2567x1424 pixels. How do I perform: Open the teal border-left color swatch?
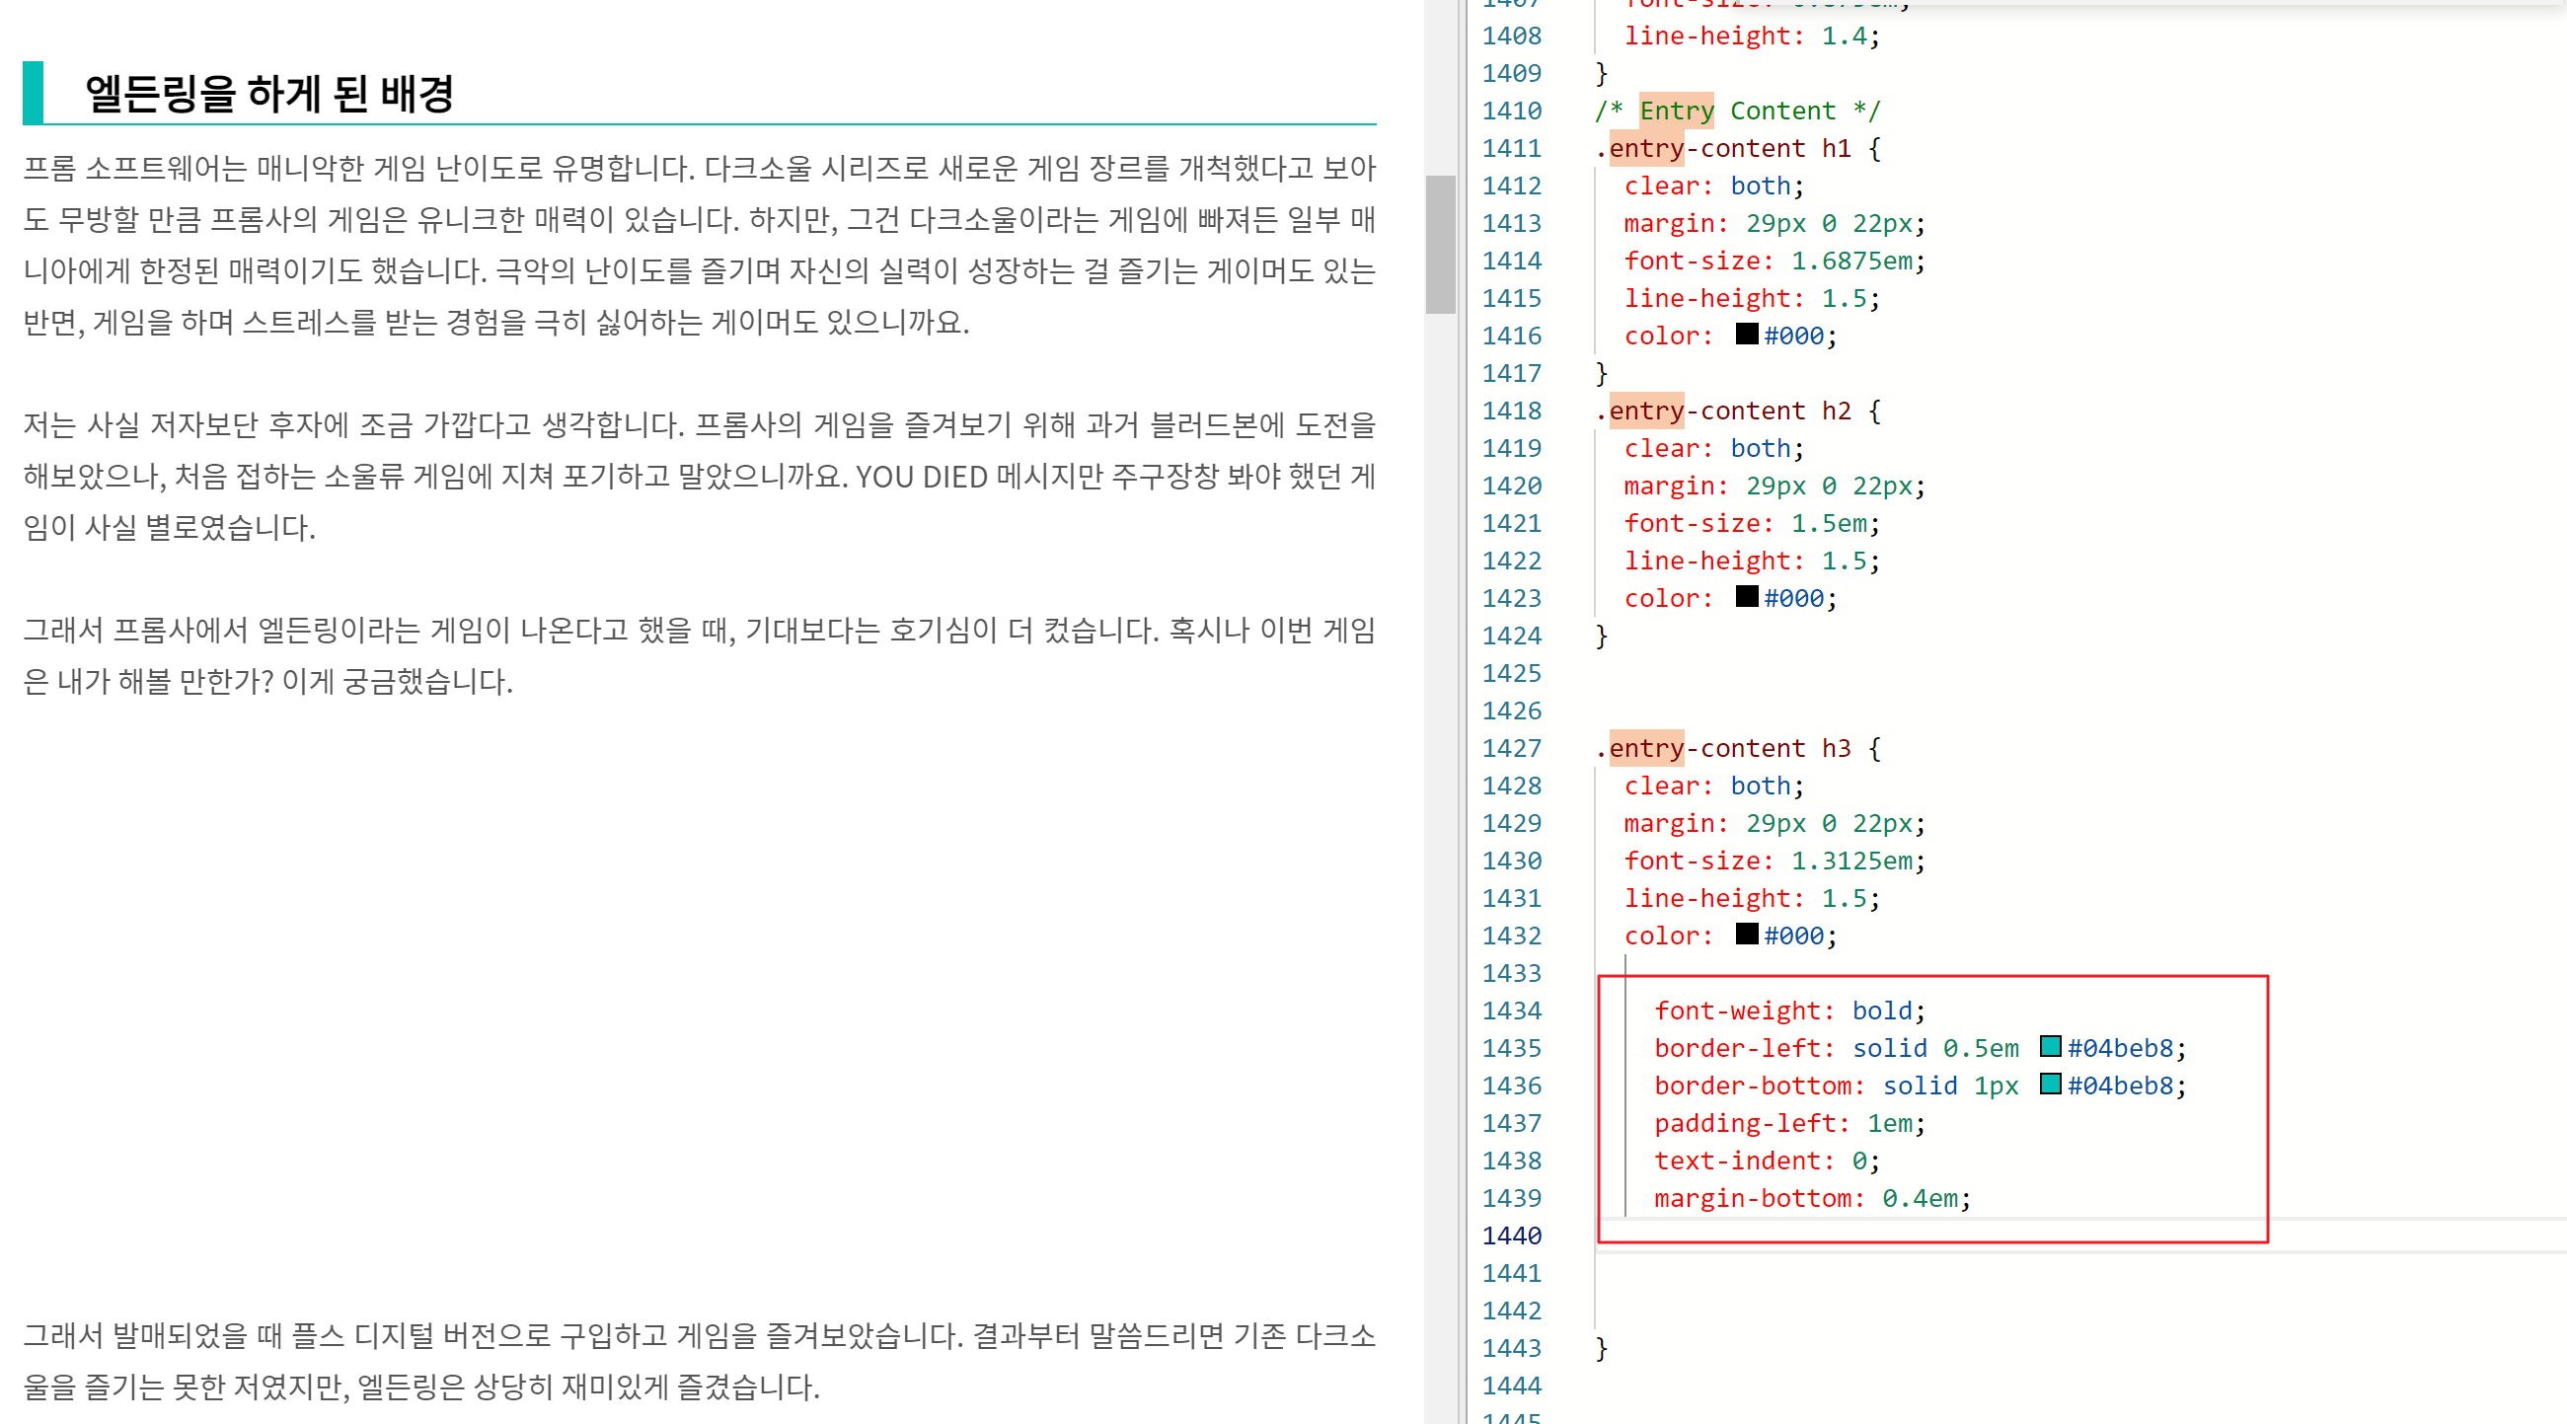click(2050, 1046)
